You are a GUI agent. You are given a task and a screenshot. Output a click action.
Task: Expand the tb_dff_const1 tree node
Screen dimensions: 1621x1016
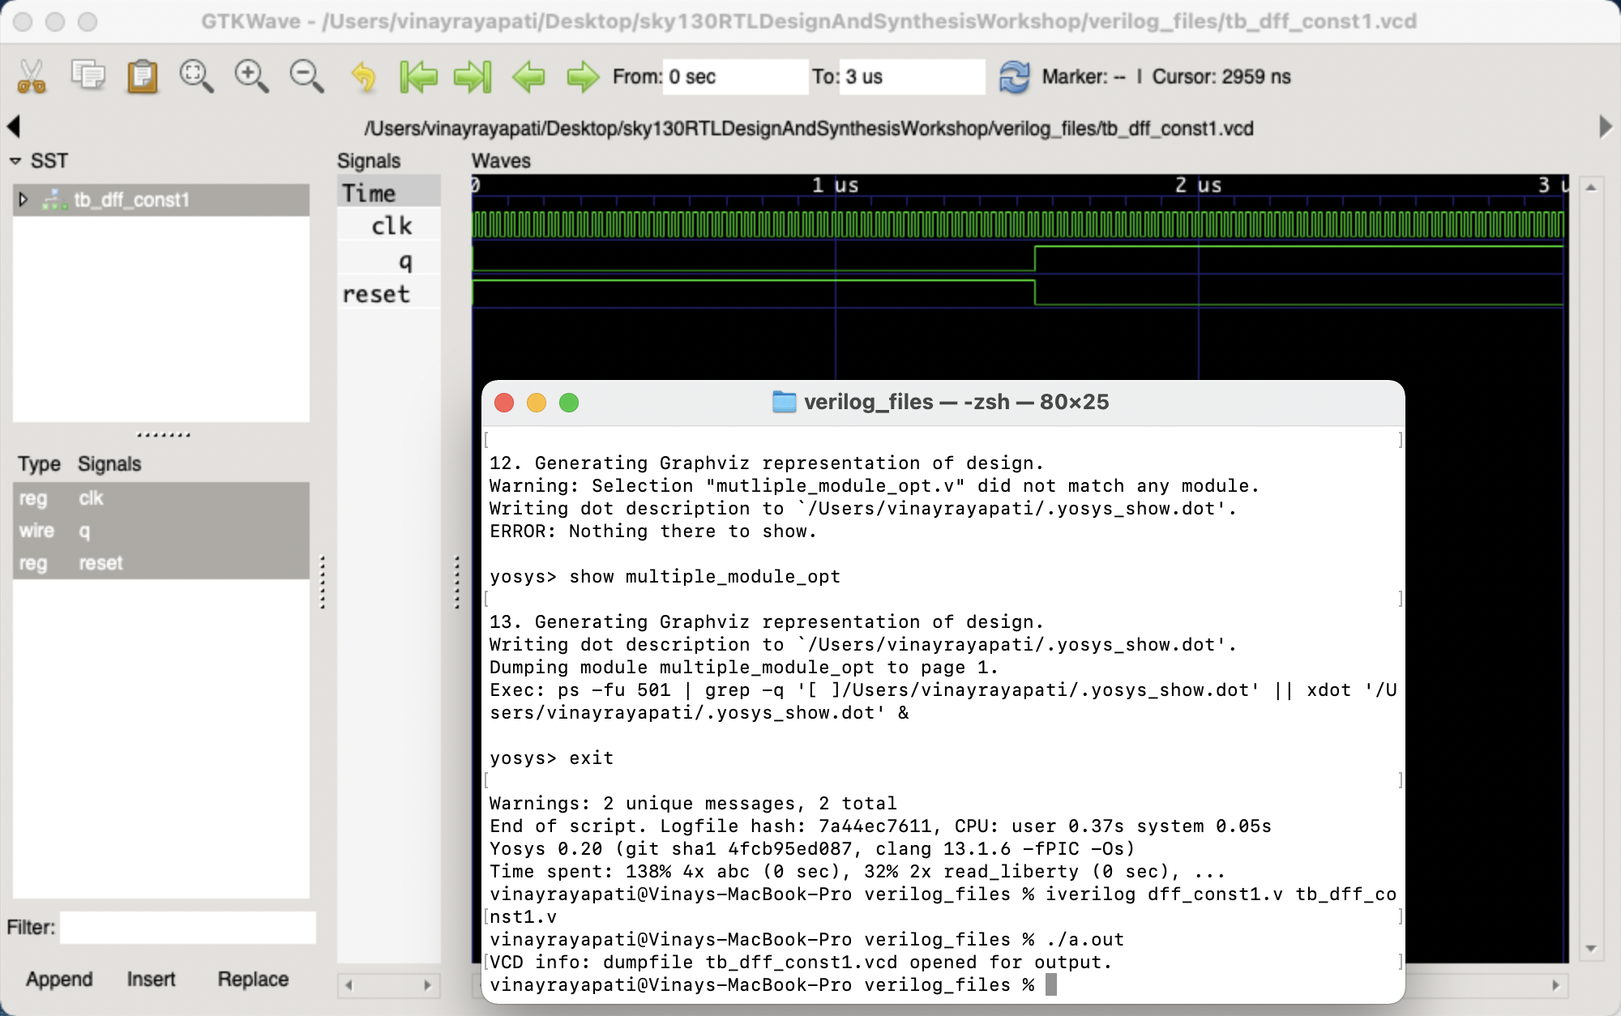[24, 199]
